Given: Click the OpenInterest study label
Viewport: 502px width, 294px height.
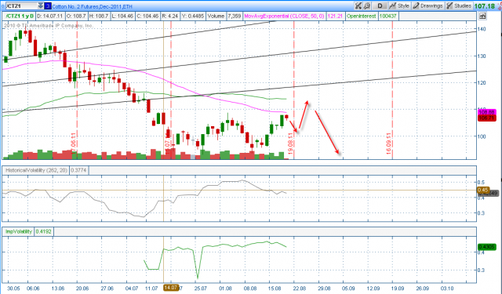Looking at the screenshot, I should click(x=362, y=16).
